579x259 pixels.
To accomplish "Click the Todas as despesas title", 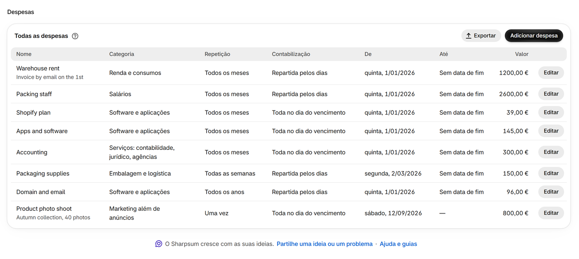I will click(41, 36).
